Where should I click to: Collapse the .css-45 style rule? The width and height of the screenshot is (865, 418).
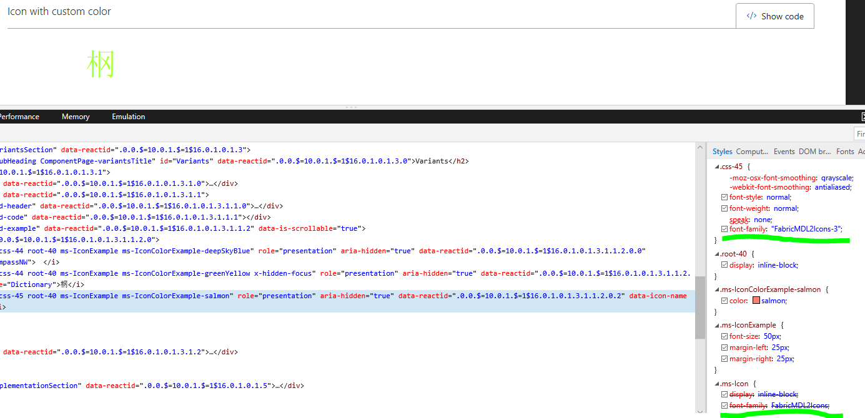[x=716, y=166]
